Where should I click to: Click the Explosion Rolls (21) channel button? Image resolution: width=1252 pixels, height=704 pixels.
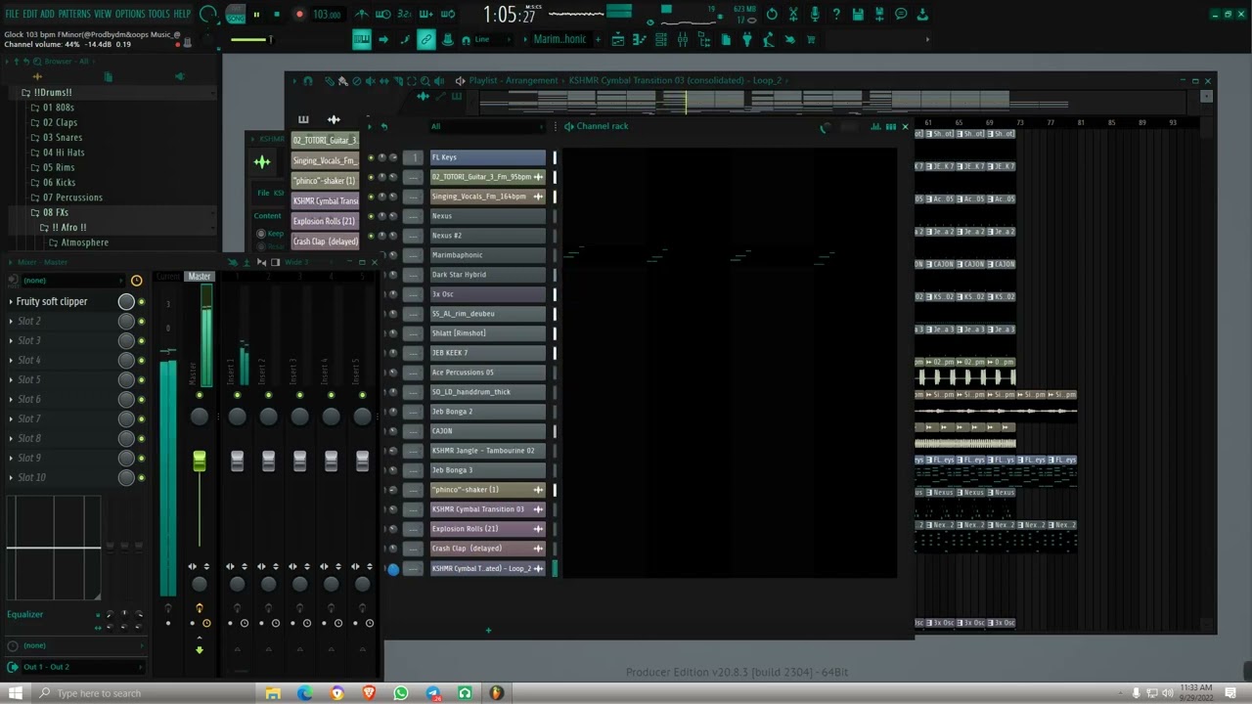click(488, 529)
